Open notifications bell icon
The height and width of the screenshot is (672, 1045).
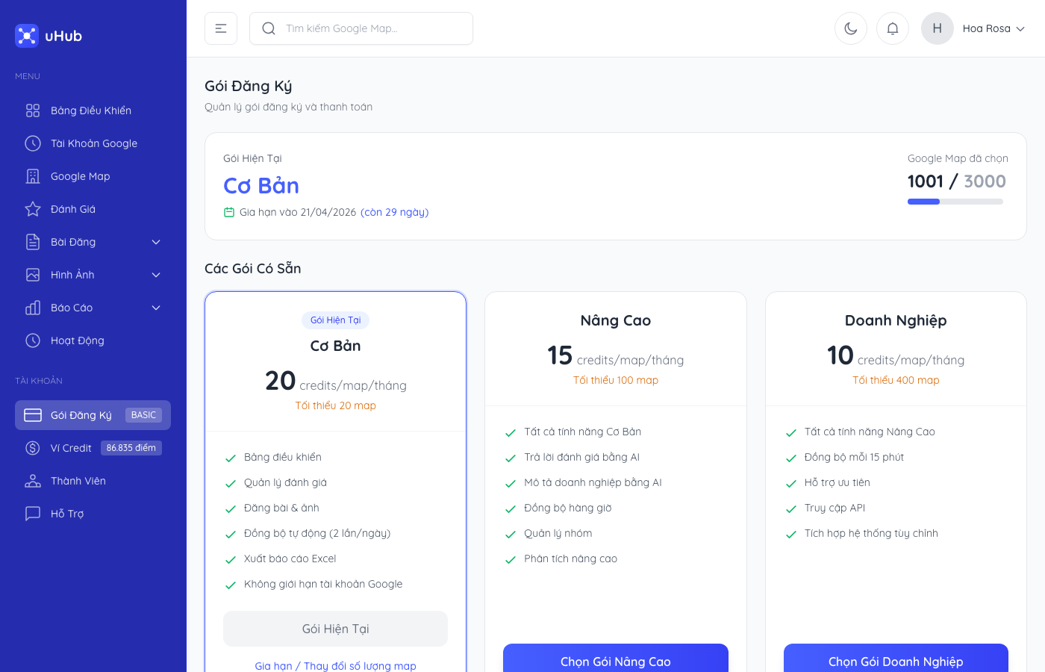tap(893, 28)
